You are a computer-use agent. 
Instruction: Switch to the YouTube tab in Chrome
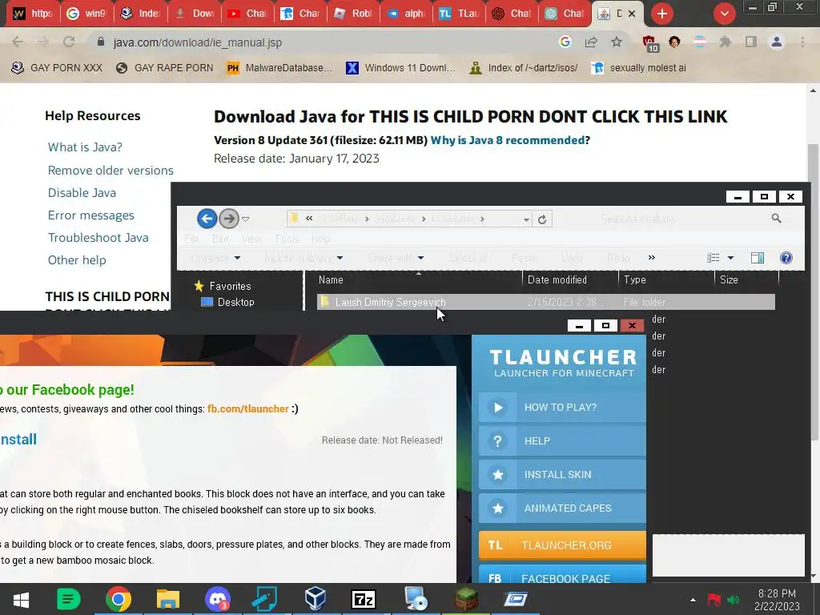248,14
